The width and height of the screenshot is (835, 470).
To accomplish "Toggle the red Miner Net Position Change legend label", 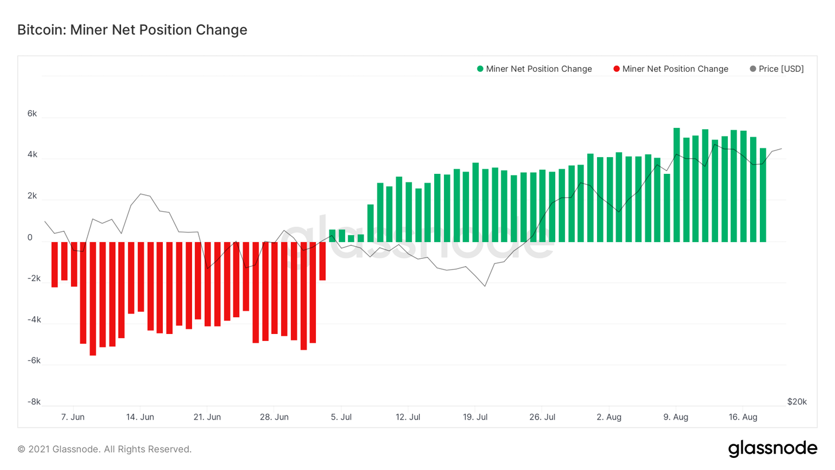I will pos(675,69).
